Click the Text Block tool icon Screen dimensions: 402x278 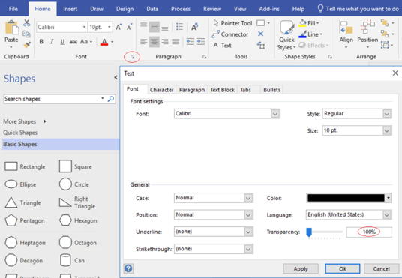261,46
